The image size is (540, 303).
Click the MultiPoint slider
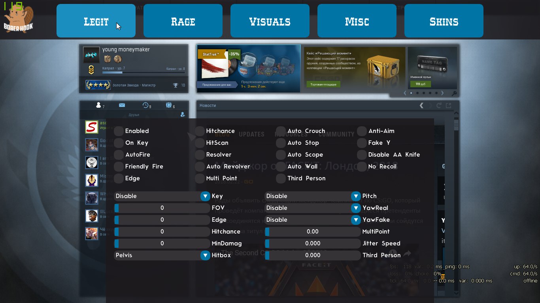click(313, 232)
